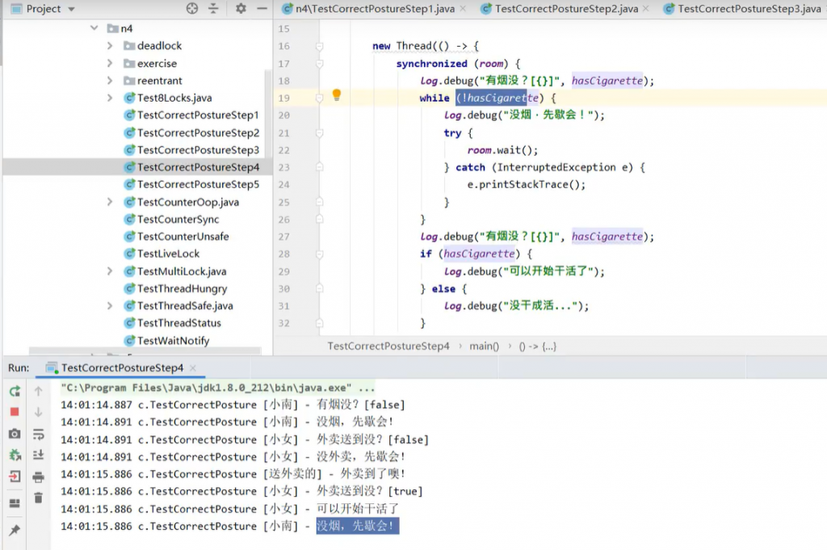Clear console output with the trash icon
827x550 pixels.
(38, 498)
